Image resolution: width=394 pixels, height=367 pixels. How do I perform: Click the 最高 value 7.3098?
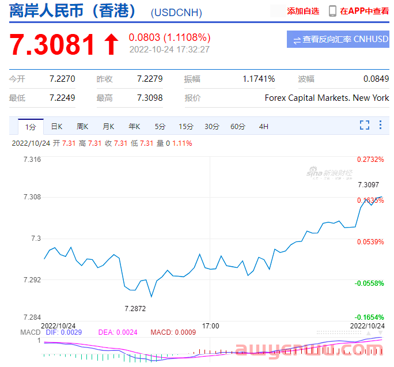(x=150, y=98)
